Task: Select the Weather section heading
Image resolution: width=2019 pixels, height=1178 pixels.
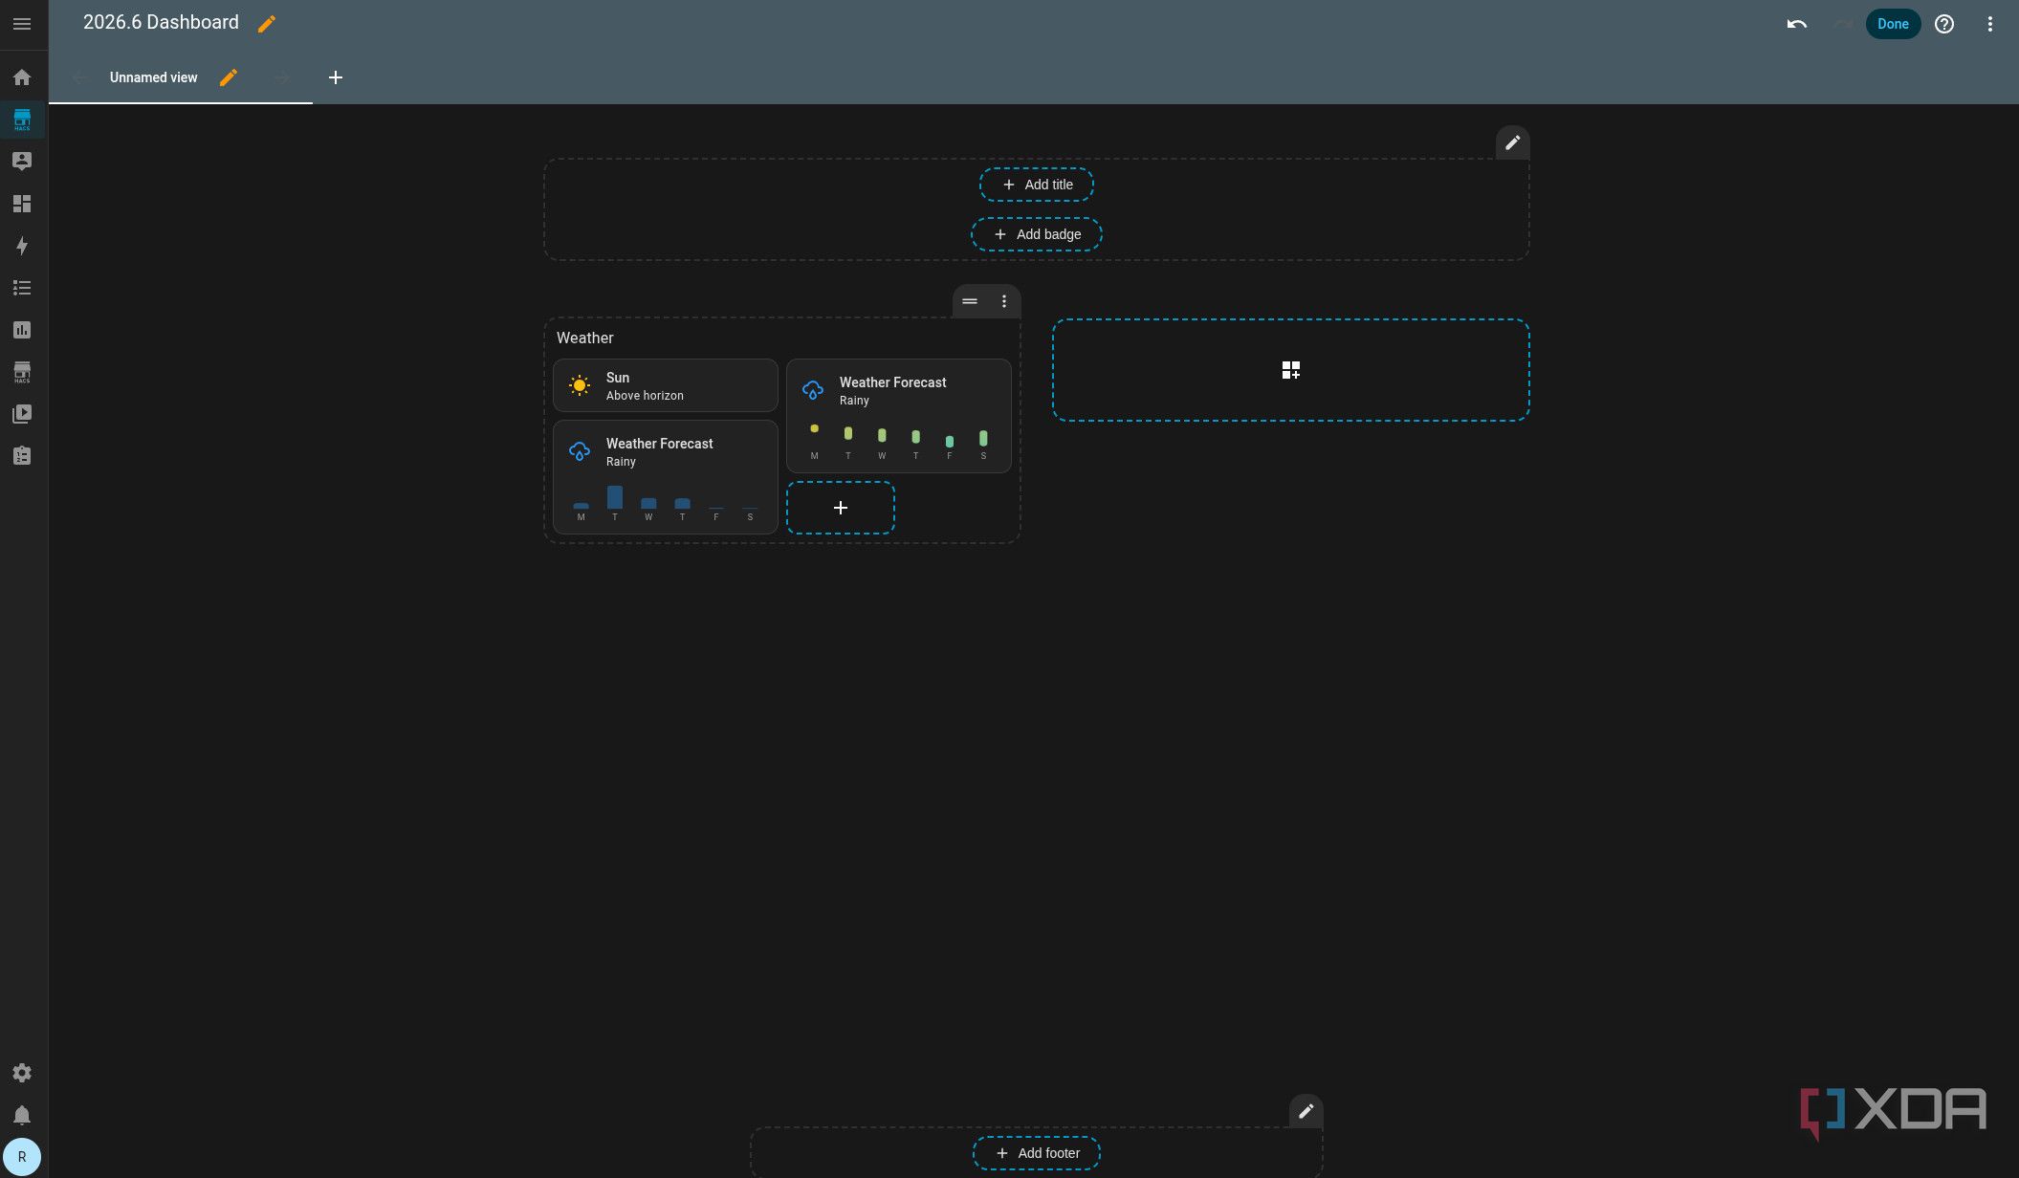Action: pyautogui.click(x=585, y=338)
